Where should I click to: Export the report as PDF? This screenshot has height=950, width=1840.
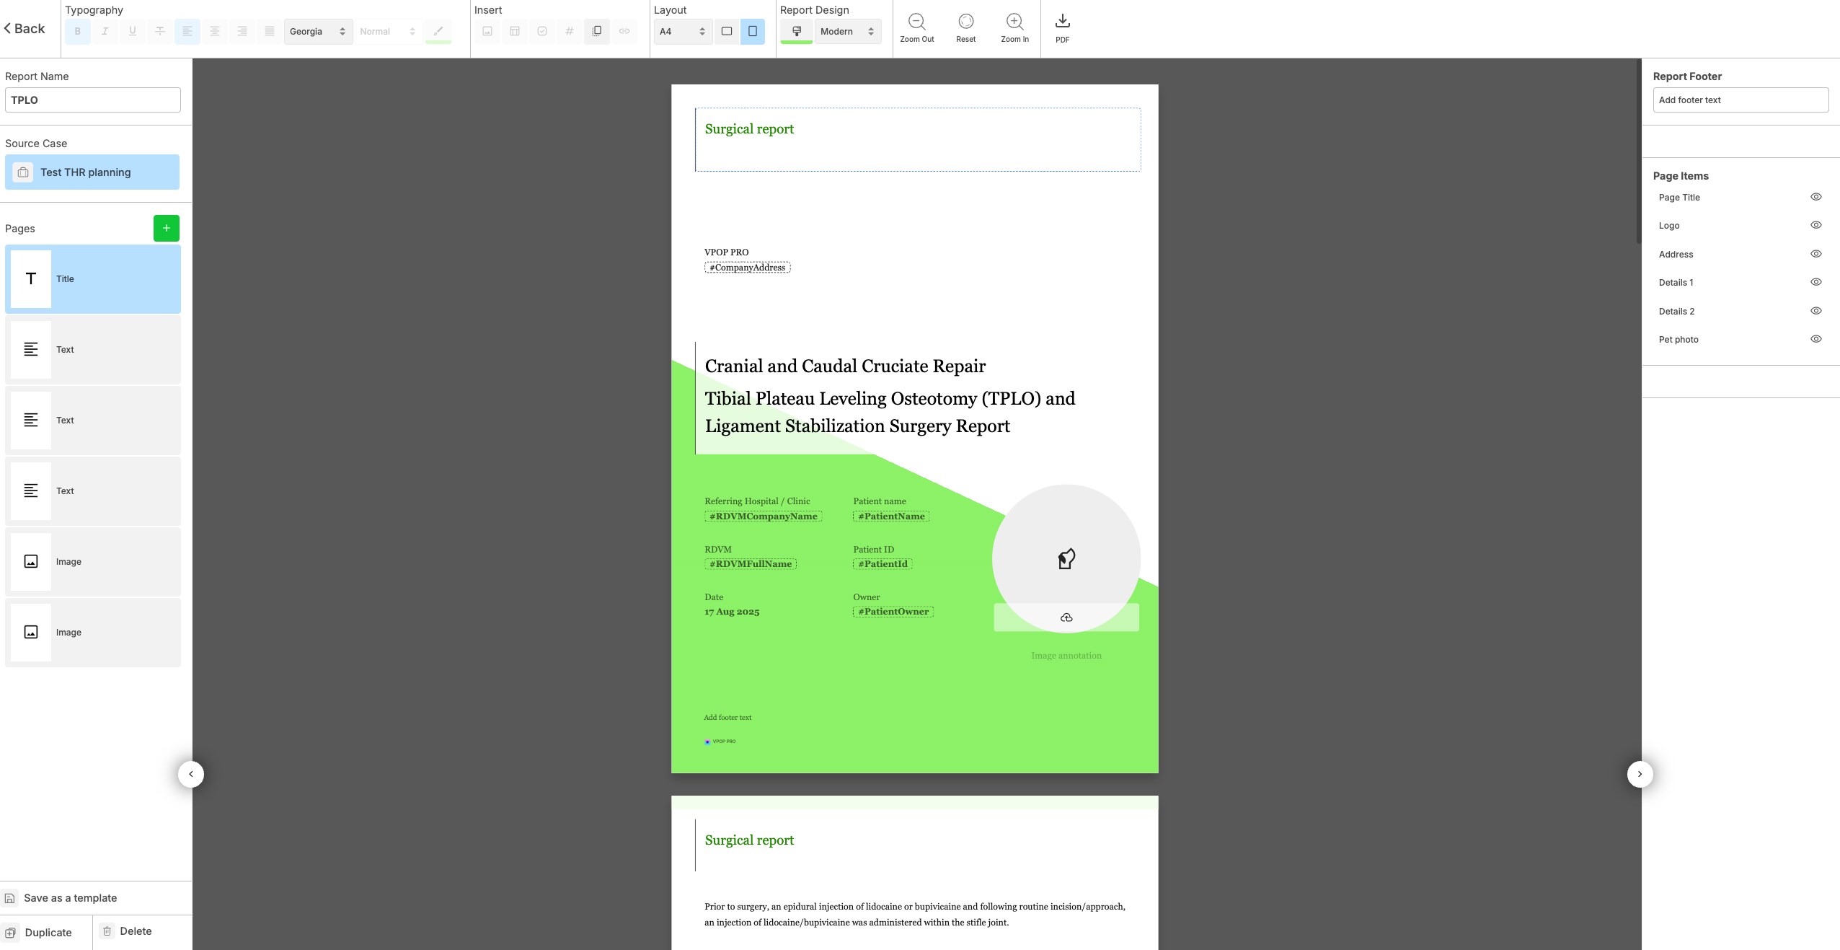tap(1061, 29)
